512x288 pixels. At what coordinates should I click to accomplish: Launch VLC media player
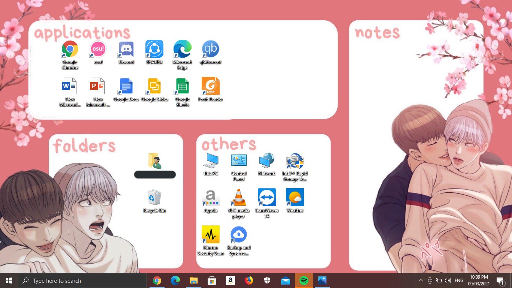click(x=238, y=198)
